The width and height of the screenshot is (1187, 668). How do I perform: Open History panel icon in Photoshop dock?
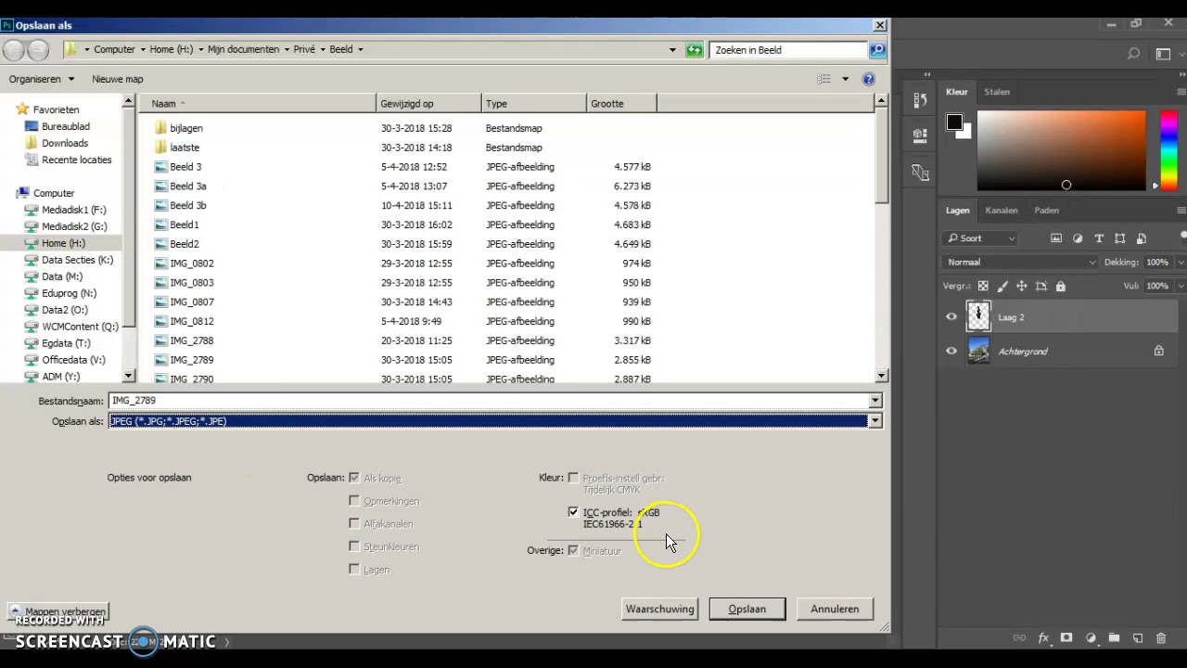[920, 99]
